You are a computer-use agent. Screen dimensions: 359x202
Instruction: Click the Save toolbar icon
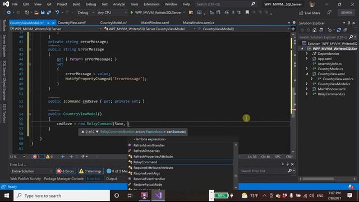(43, 12)
